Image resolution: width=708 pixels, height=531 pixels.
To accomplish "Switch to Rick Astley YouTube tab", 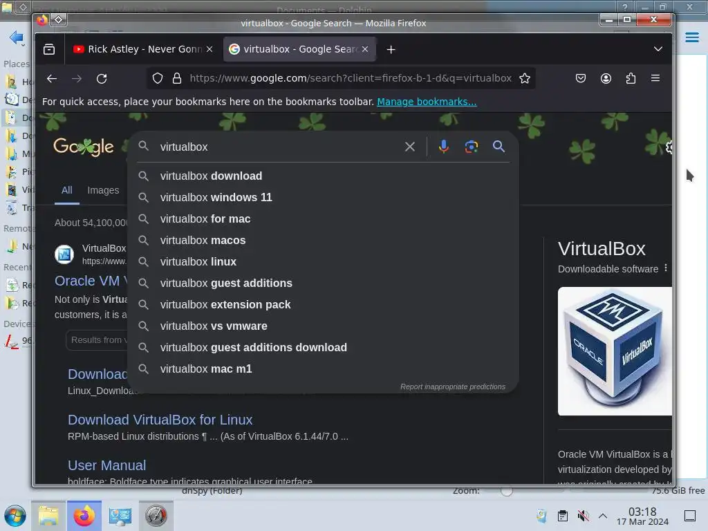I will coord(142,49).
